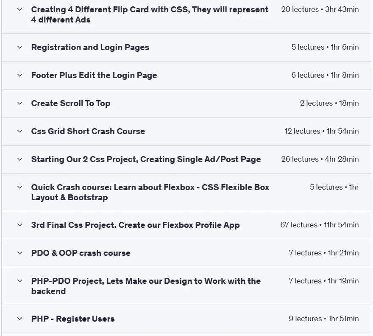
Task: Open chevron beside PHP - Register Users
Action: click(20, 319)
